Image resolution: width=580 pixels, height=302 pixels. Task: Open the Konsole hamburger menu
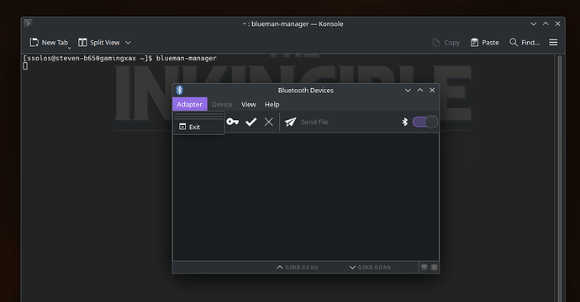pyautogui.click(x=553, y=43)
